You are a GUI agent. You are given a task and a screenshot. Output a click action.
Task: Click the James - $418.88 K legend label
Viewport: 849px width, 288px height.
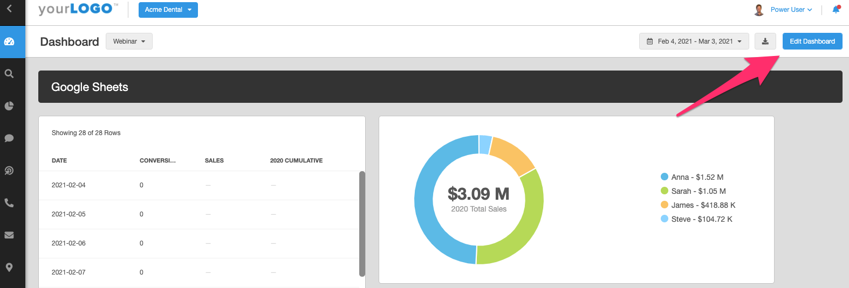click(x=703, y=205)
